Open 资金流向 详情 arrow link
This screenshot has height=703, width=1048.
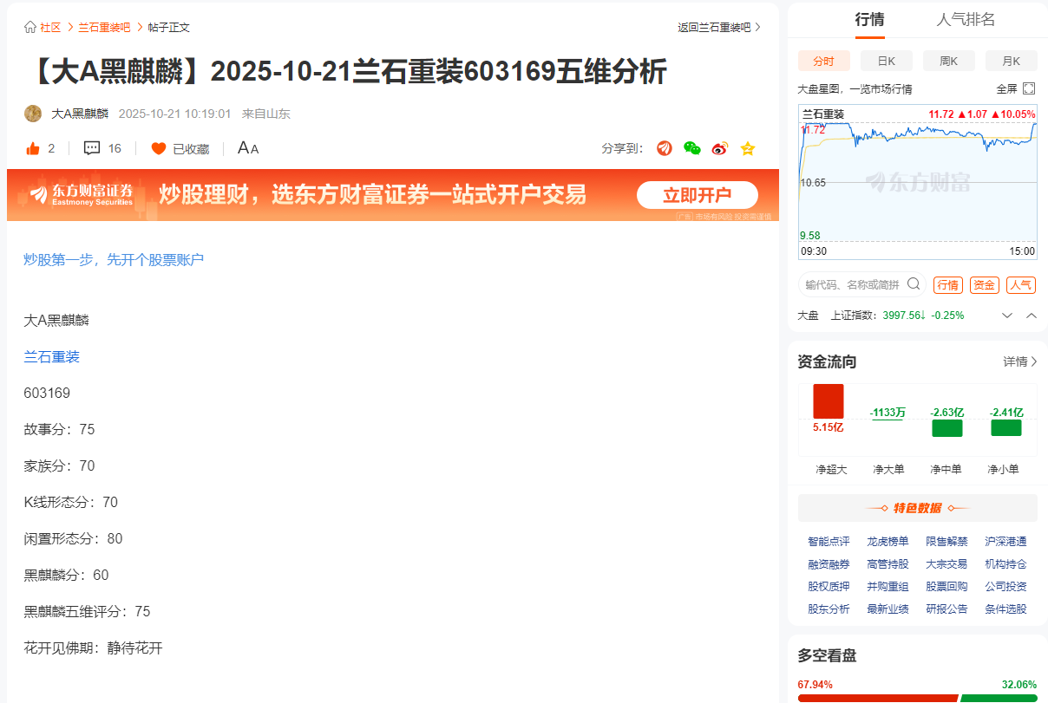1020,361
